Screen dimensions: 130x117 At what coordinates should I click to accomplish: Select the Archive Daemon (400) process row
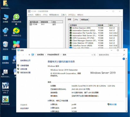tap(93, 28)
